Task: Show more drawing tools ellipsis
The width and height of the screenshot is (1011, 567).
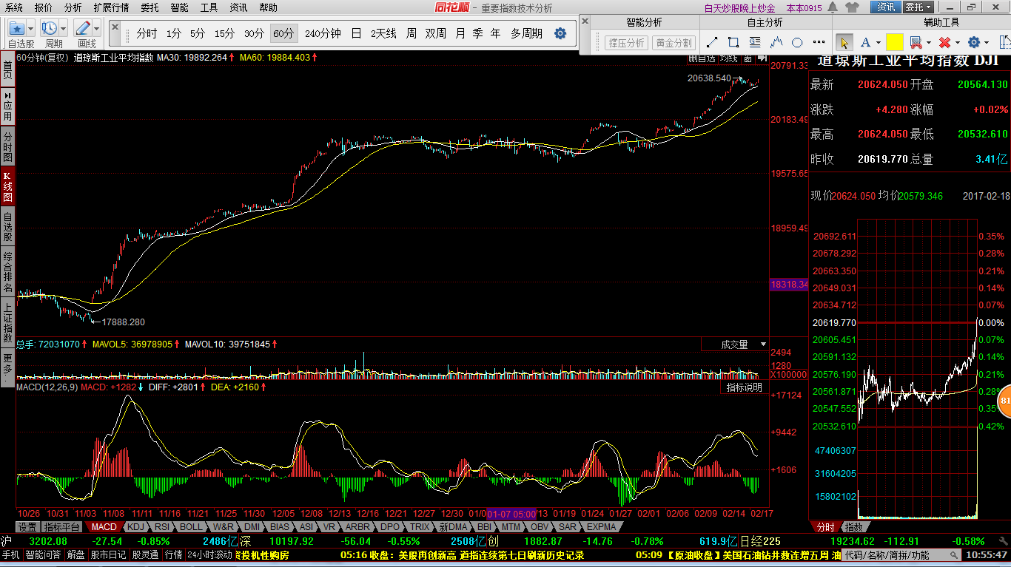Action: click(819, 42)
